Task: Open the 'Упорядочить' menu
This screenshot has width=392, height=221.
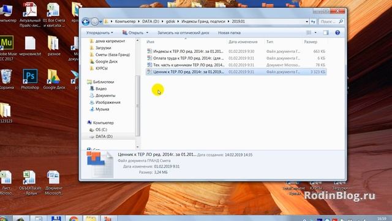Action: 99,33
